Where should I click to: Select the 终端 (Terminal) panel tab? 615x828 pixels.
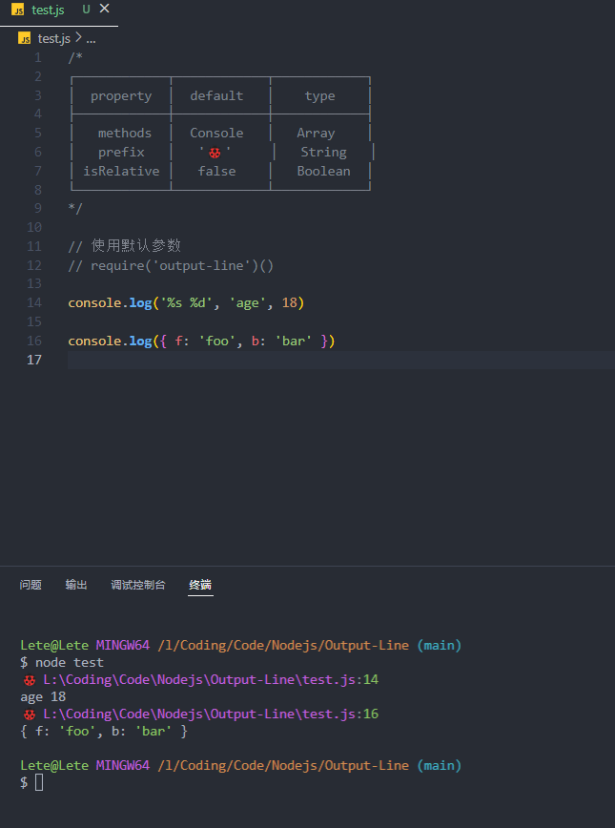tap(200, 585)
